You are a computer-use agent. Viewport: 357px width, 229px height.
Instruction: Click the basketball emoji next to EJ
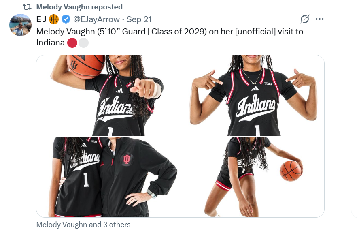[x=54, y=19]
